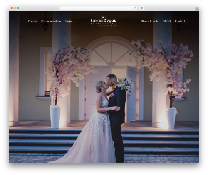The image size is (208, 175).
Task: Click the camera icon above the ŁukaszDyguś logo
Action: (x=103, y=17)
